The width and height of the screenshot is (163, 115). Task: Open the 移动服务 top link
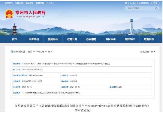click(x=29, y=3)
